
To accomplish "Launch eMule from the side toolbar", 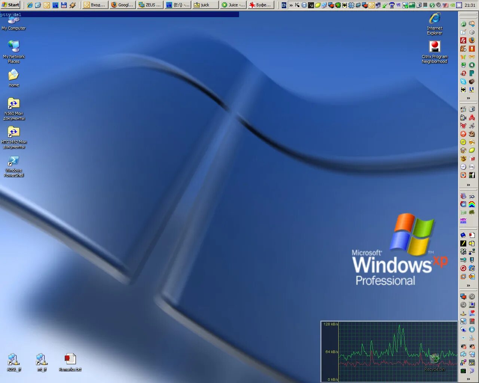I will click(x=463, y=48).
